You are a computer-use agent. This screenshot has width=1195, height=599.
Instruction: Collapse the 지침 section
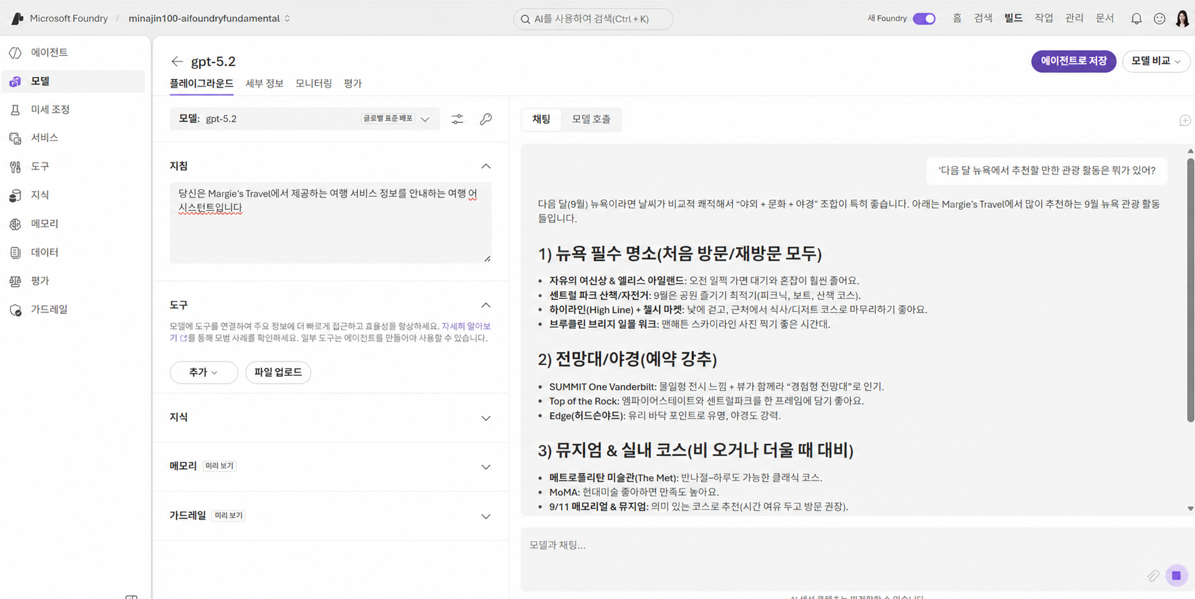pyautogui.click(x=485, y=166)
